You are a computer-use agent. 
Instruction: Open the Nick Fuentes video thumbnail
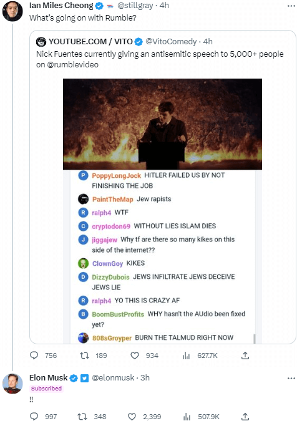(162, 124)
